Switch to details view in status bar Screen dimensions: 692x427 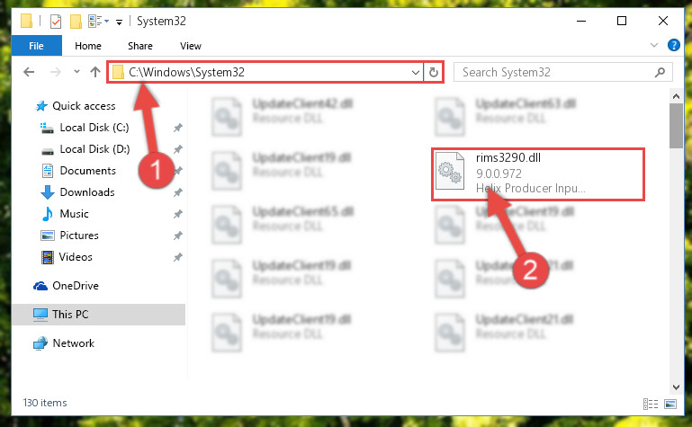point(651,404)
